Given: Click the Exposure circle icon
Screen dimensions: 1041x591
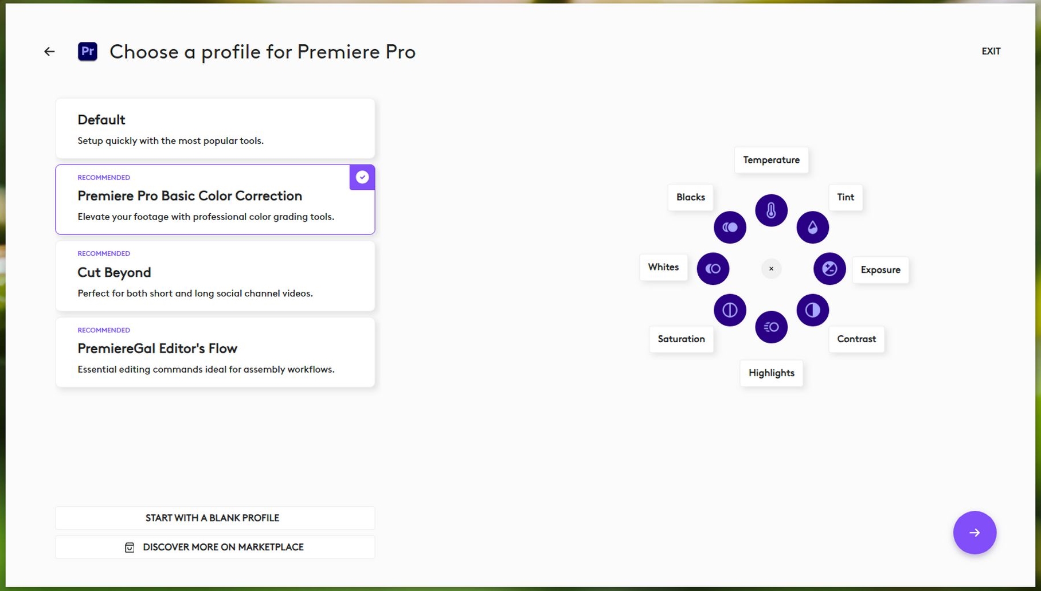Looking at the screenshot, I should (829, 268).
